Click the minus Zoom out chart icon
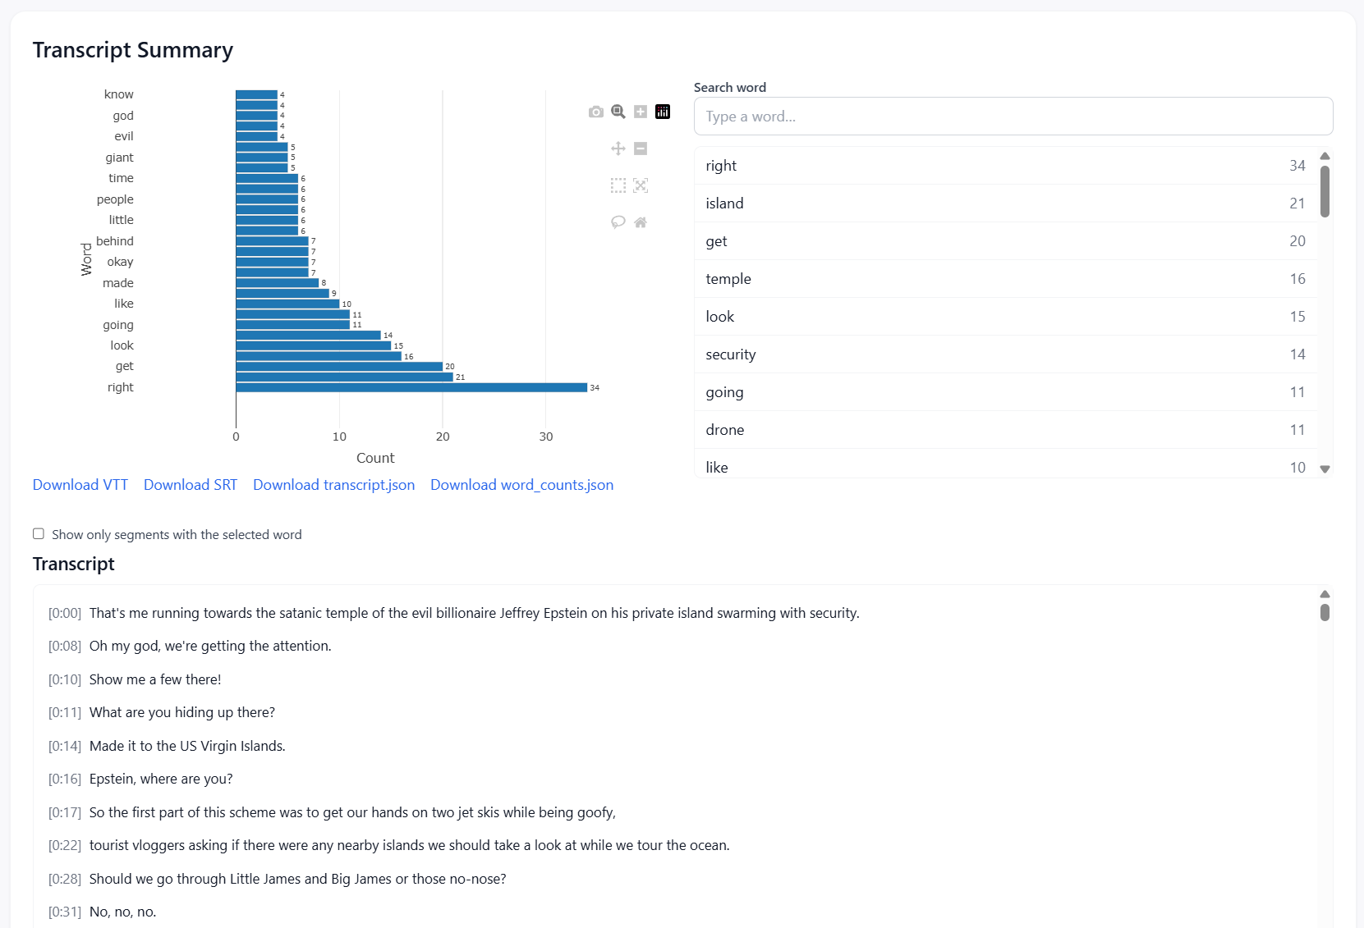The height and width of the screenshot is (928, 1364). [x=641, y=149]
